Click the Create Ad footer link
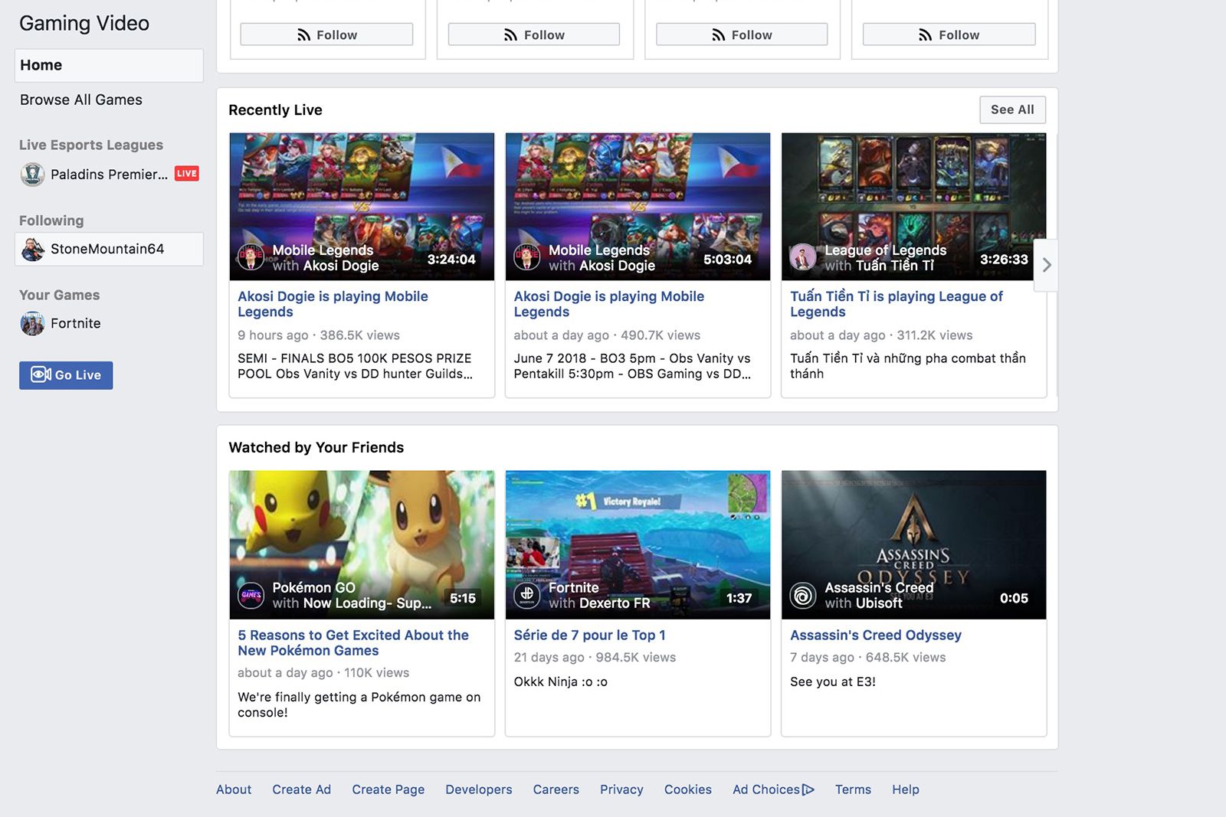 (x=301, y=789)
